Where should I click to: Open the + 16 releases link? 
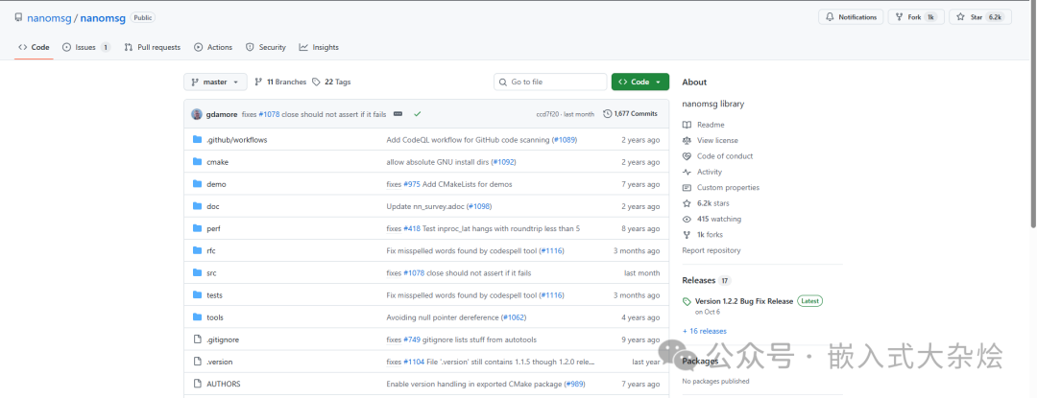(x=705, y=331)
